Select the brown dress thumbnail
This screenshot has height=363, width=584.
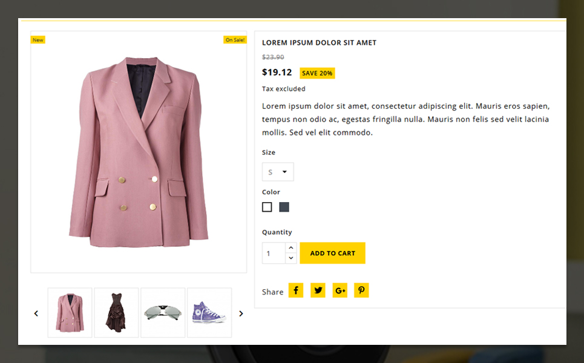pyautogui.click(x=116, y=313)
